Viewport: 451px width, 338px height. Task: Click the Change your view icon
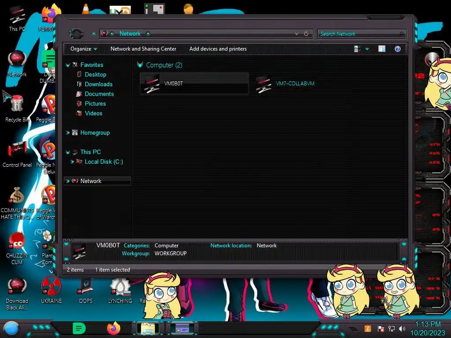coord(358,49)
